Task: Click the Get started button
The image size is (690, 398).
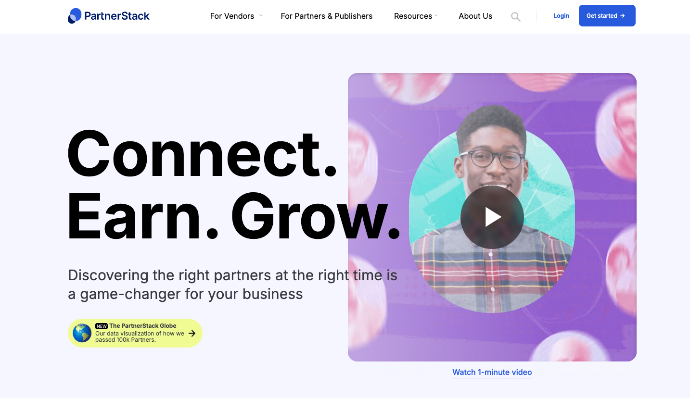Action: point(607,16)
